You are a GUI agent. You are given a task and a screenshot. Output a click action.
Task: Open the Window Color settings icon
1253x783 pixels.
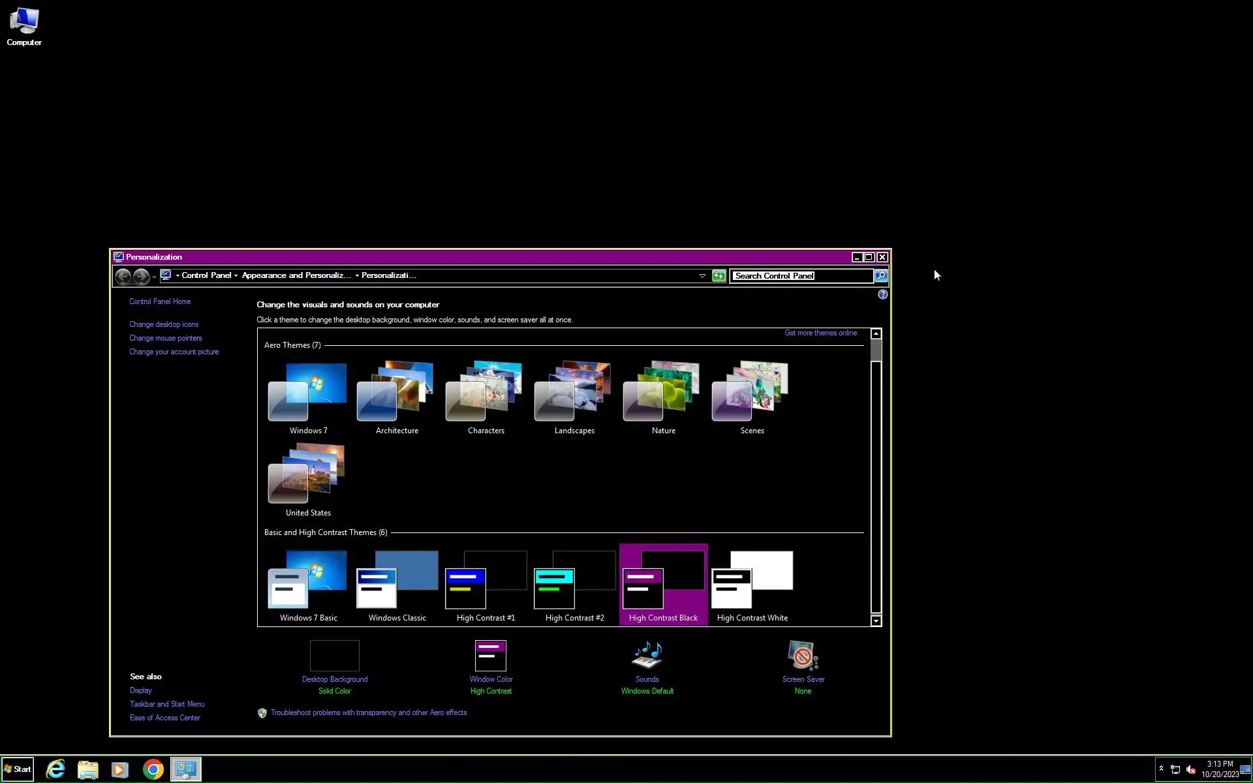[x=491, y=656]
